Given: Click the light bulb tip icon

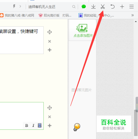Looking at the screenshot, I should 77,127.
